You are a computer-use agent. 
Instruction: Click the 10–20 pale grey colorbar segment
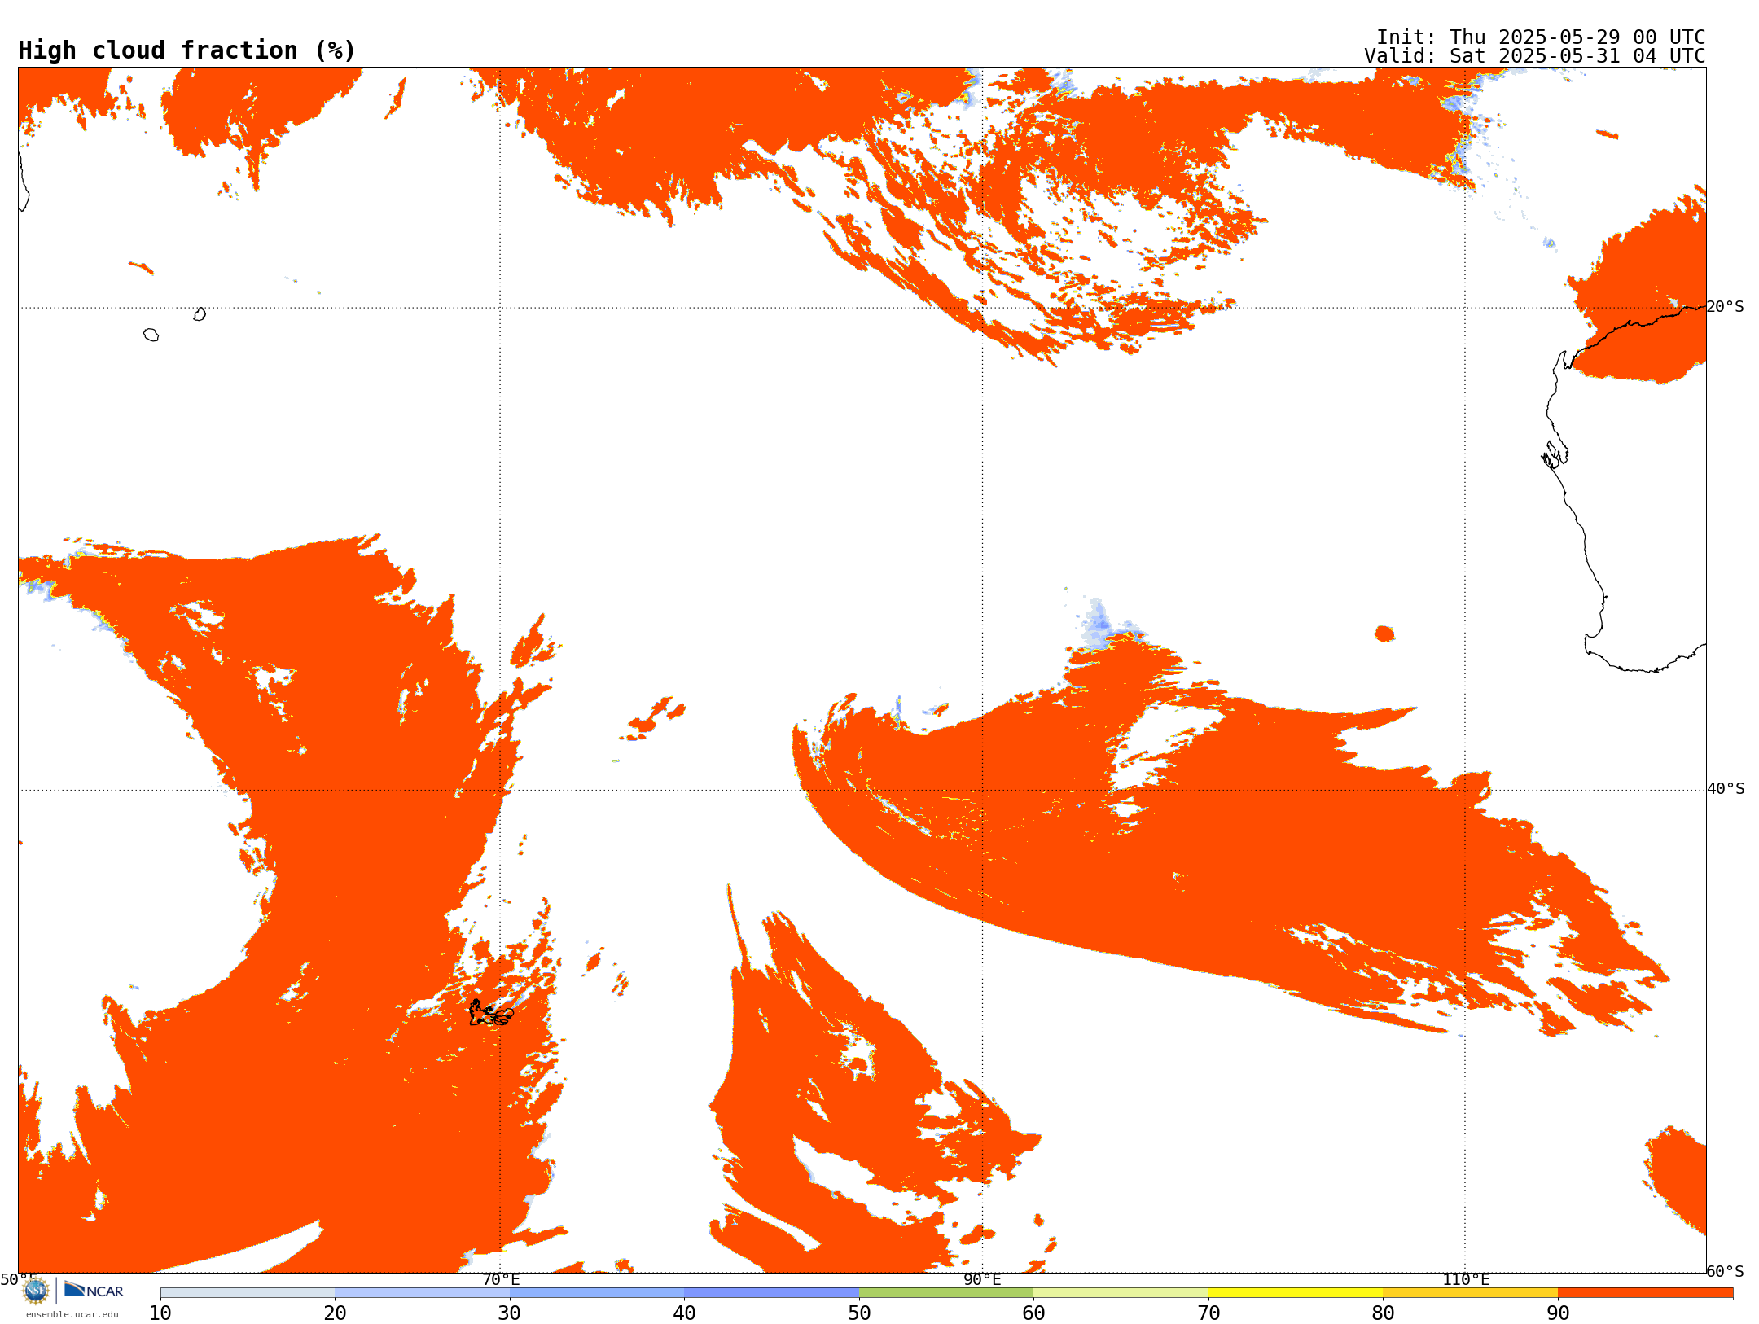coord(248,1293)
